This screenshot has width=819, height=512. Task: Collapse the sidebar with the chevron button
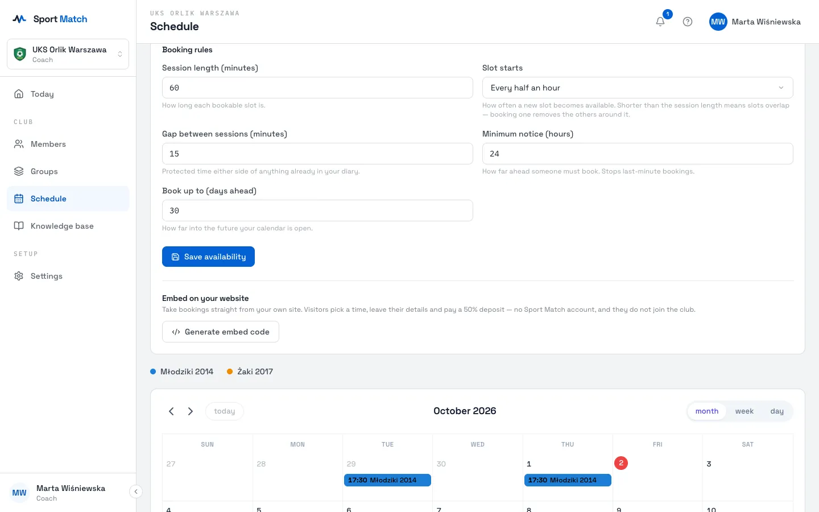coord(136,492)
